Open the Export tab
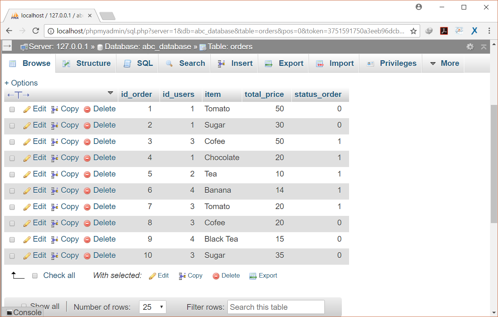This screenshot has width=498, height=317. coord(284,64)
